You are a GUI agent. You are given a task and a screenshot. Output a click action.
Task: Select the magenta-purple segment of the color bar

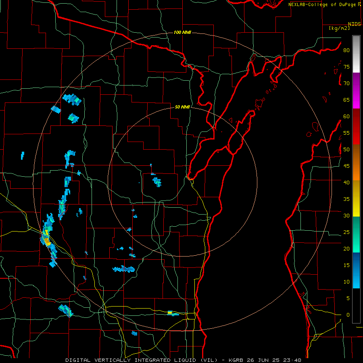tap(356, 90)
